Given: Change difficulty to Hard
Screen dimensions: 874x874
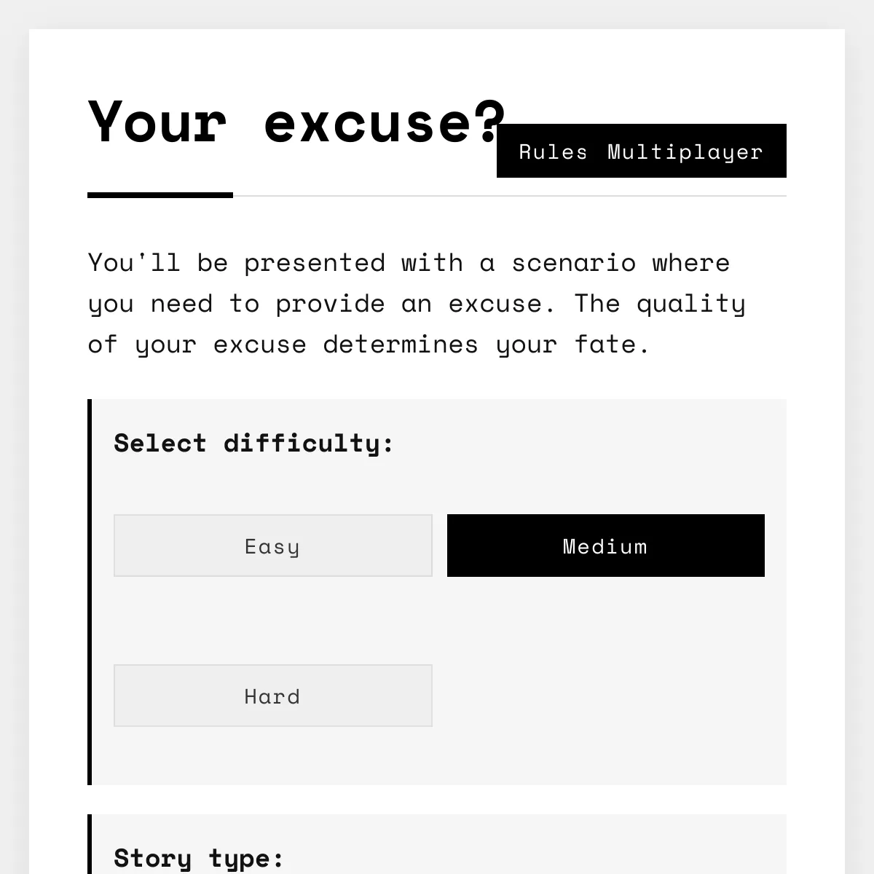Looking at the screenshot, I should [x=272, y=696].
